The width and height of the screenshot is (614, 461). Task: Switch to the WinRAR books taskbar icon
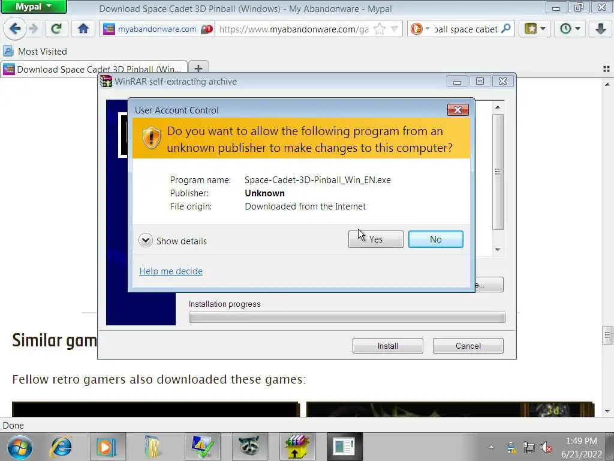297,447
